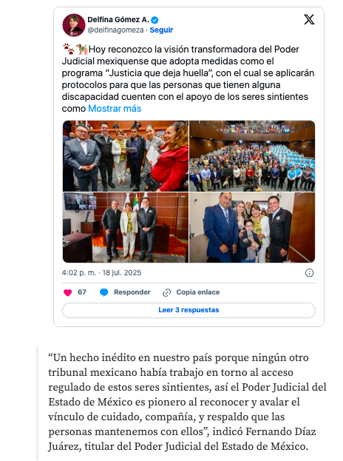Click the blue reply speech bubble icon
The width and height of the screenshot is (343, 461).
point(104,292)
